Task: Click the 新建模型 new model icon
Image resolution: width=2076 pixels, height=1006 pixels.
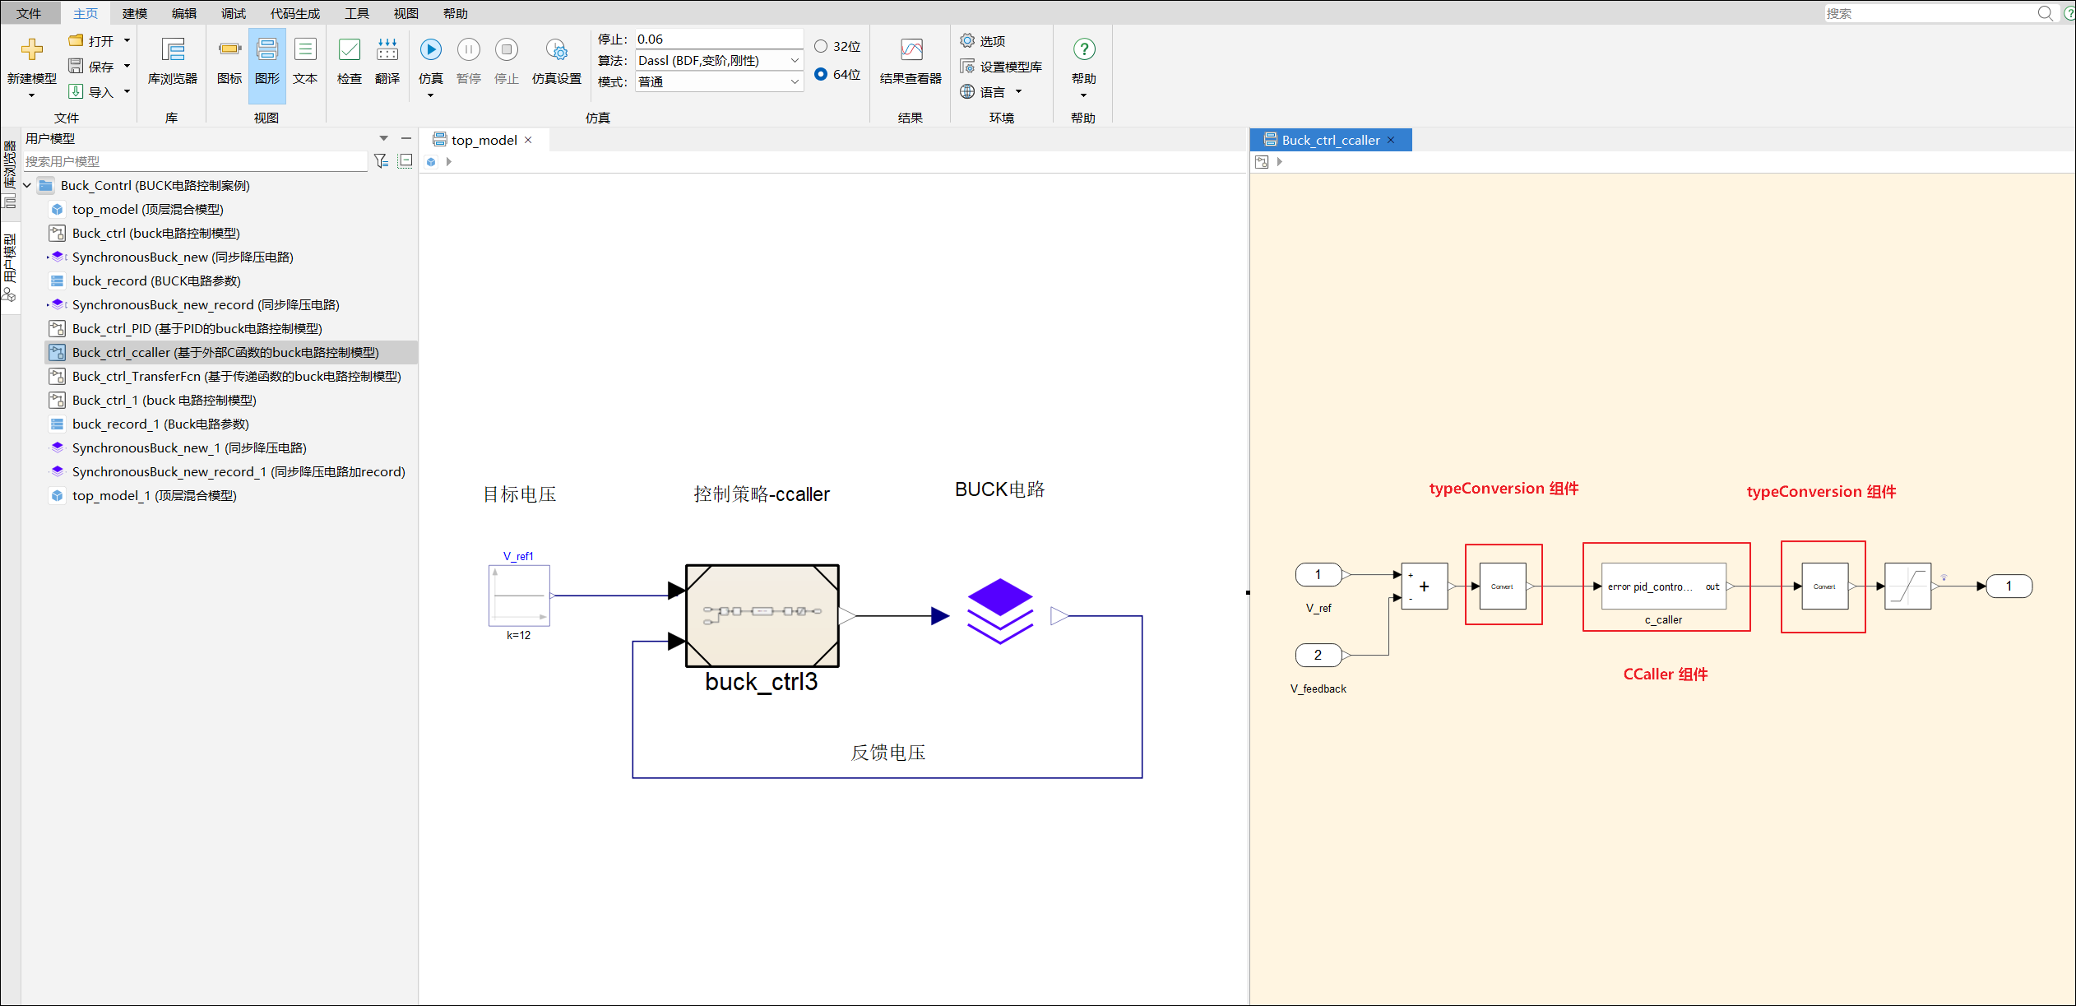Action: pyautogui.click(x=32, y=51)
